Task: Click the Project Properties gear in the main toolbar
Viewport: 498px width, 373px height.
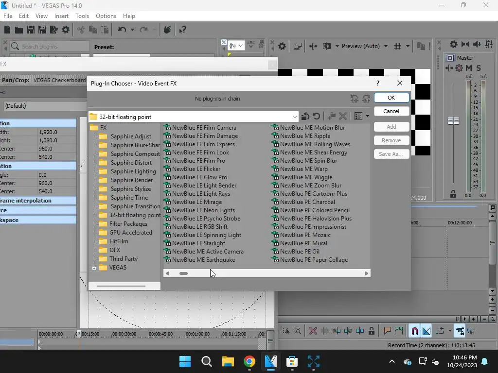Action: pos(66,30)
